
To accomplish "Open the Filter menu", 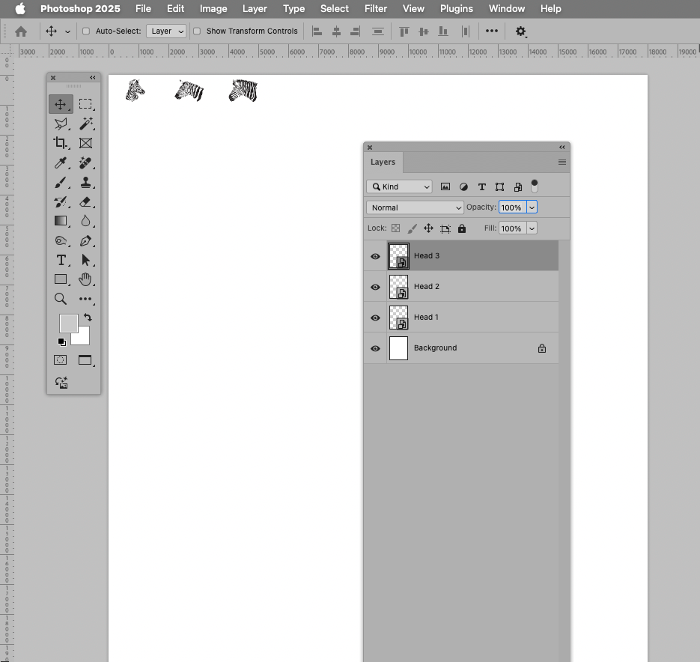I will pyautogui.click(x=375, y=8).
